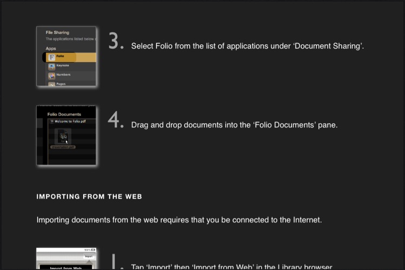Click the 'Numbers' label
Viewport: 405px width, 270px height.
click(x=63, y=75)
